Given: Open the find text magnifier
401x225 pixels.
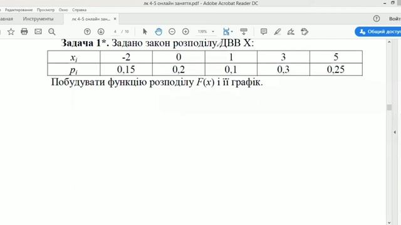Looking at the screenshot, I should tap(52, 32).
